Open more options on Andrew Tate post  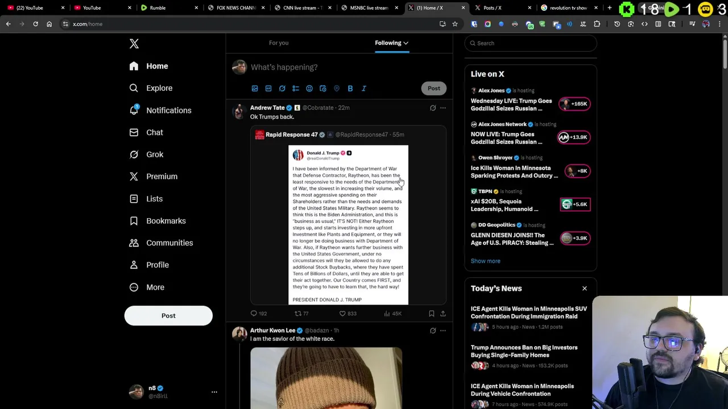pyautogui.click(x=443, y=108)
